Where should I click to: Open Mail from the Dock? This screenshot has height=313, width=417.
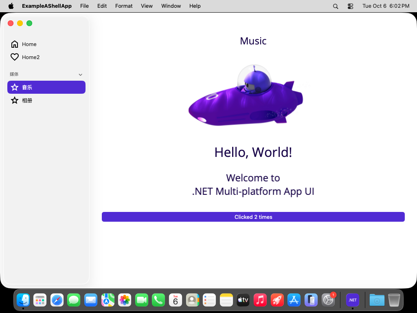[91, 300]
